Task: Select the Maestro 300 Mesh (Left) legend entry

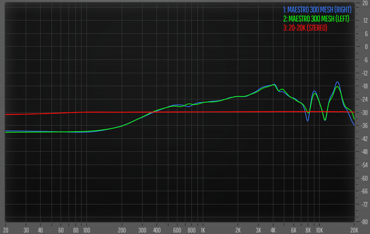Action: [x=316, y=19]
